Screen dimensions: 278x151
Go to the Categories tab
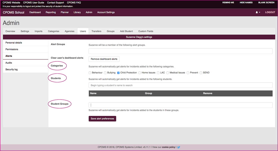[54, 31]
